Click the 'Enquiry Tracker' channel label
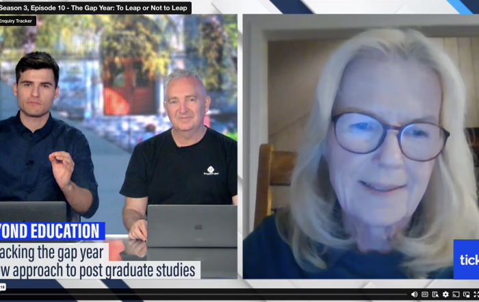Screen dimensions: 479x302 point(16,21)
